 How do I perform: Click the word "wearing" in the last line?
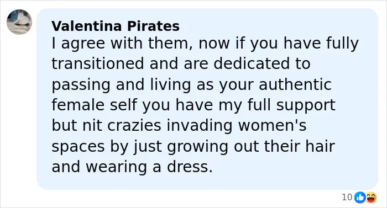pos(117,168)
